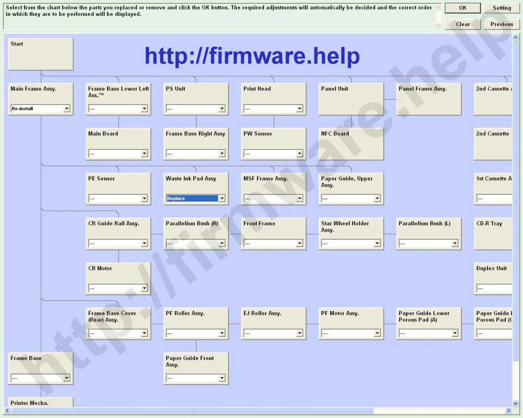Screen dimensions: 523x418
Task: Click instruction text scrollbar up arrow
Action: pyautogui.click(x=438, y=7)
